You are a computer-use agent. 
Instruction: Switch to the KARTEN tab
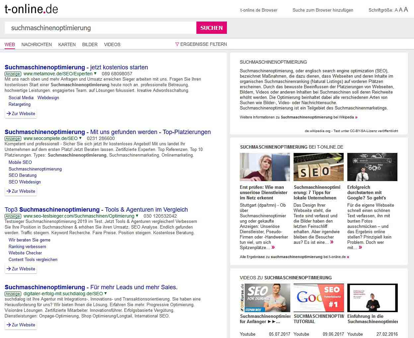click(x=67, y=44)
